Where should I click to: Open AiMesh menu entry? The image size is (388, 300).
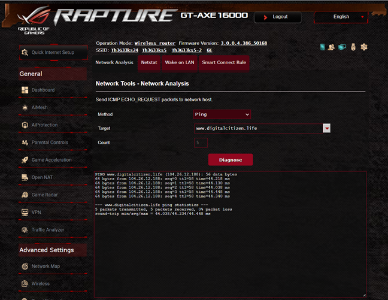click(53, 107)
